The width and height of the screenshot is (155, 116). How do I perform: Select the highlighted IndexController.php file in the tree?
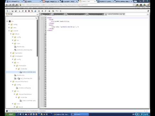(21, 72)
